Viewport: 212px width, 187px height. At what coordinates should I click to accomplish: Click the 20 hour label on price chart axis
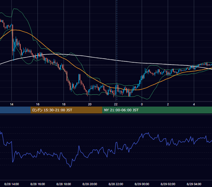pos(90,104)
